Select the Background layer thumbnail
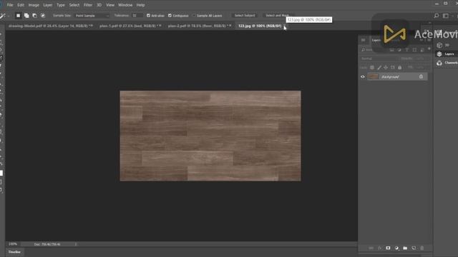The height and width of the screenshot is (257, 458). [x=374, y=76]
